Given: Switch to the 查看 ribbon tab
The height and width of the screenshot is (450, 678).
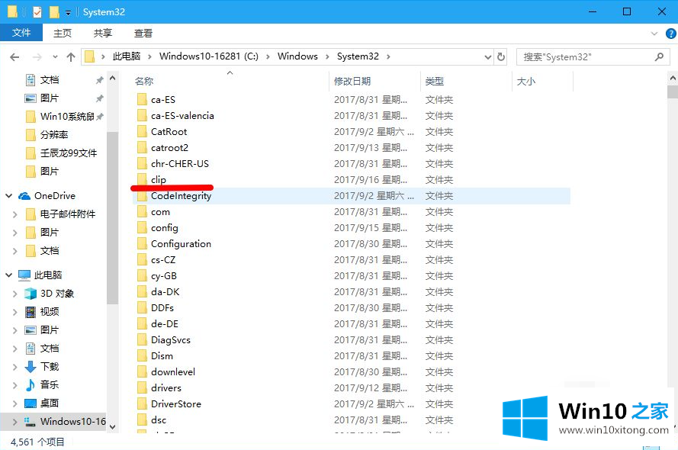Looking at the screenshot, I should pyautogui.click(x=143, y=34).
